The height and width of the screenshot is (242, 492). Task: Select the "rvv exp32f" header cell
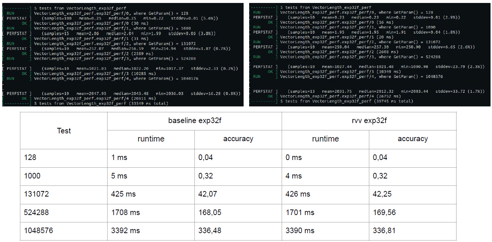pos(369,121)
